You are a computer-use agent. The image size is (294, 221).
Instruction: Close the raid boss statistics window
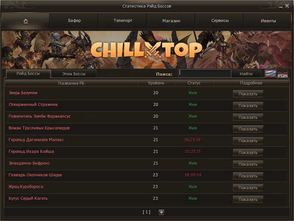click(287, 6)
